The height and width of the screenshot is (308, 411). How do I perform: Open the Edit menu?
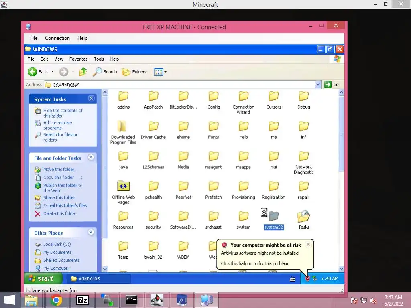click(44, 59)
